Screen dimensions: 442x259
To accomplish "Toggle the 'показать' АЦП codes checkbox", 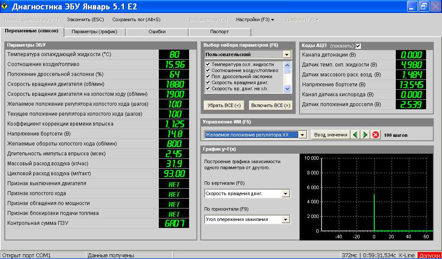I will coord(358,46).
